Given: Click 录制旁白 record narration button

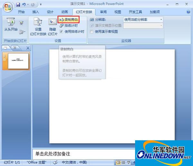Looking at the screenshot, I should click(x=69, y=20).
